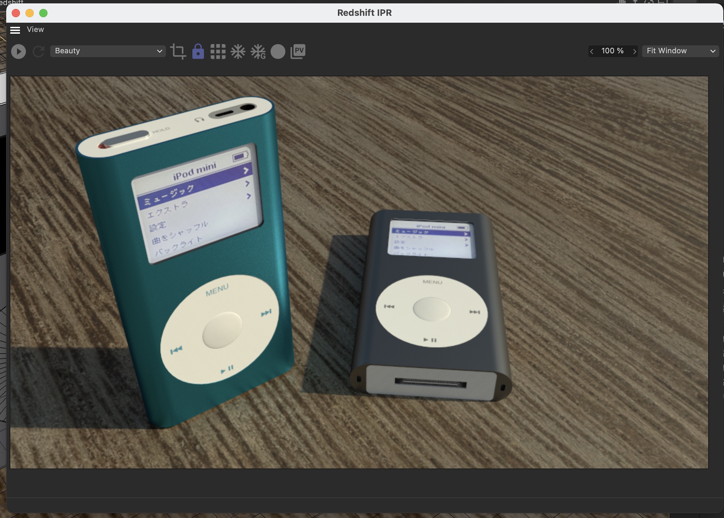This screenshot has height=518, width=724.
Task: Click the 100 % zoom field
Action: pyautogui.click(x=613, y=51)
